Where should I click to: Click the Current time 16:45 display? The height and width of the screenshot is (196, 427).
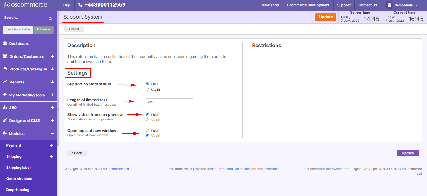tap(416, 19)
